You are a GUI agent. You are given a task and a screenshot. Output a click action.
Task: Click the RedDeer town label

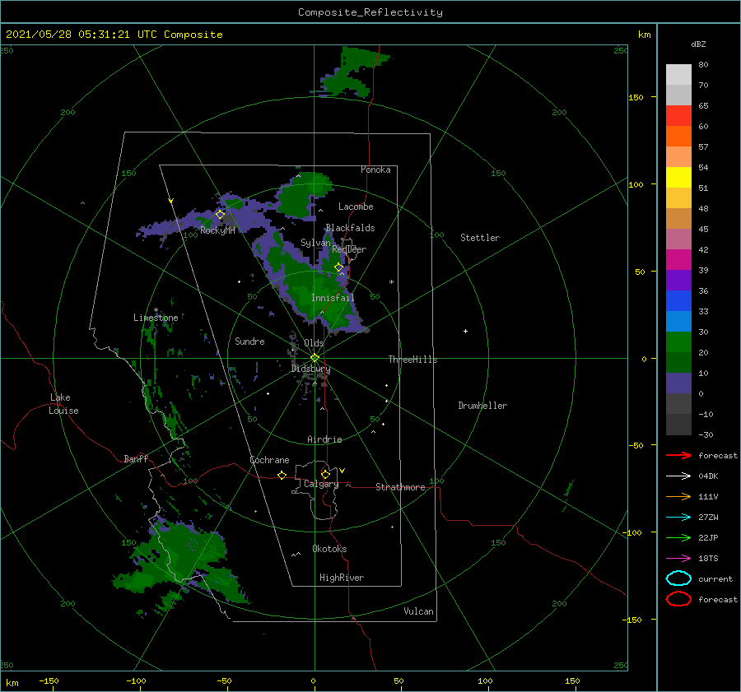(349, 249)
